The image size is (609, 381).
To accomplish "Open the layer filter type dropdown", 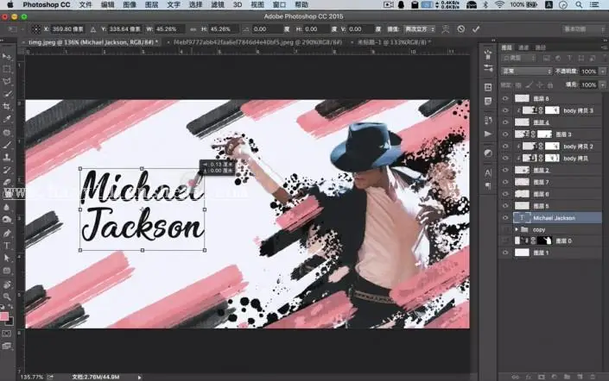I will coord(518,58).
